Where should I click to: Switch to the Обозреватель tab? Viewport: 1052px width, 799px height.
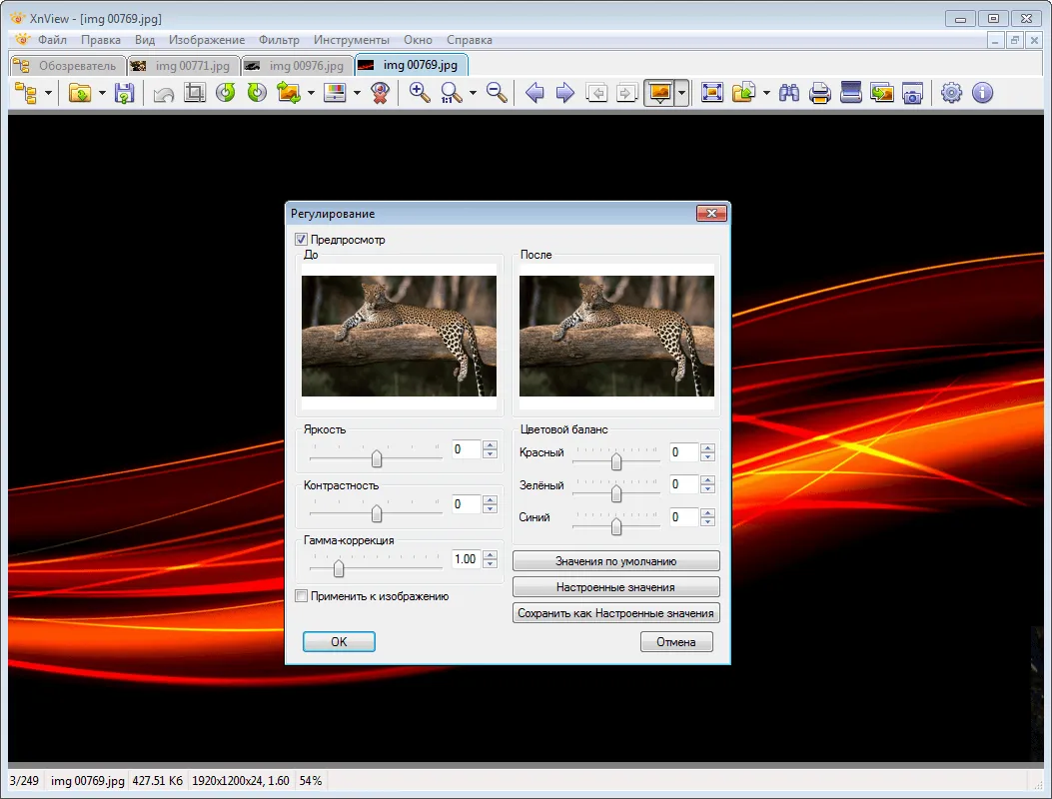pos(68,66)
